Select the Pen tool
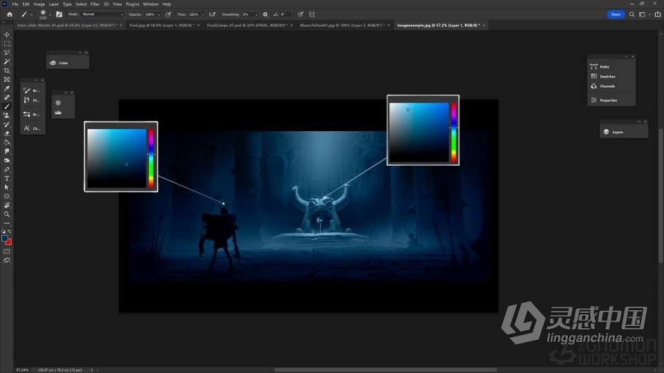Image resolution: width=664 pixels, height=373 pixels. tap(7, 169)
